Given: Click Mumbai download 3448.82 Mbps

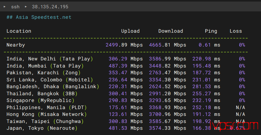Looking at the screenshot, I should (168, 66).
